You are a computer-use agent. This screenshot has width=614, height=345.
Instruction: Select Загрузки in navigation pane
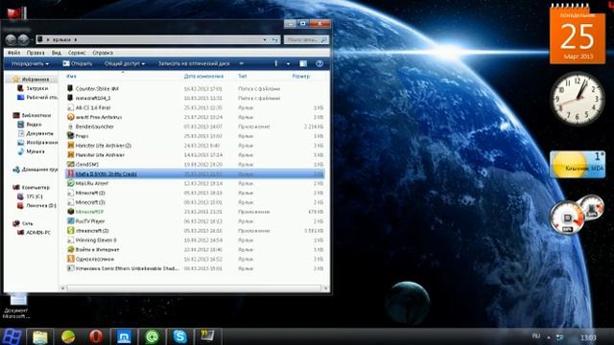click(x=36, y=88)
